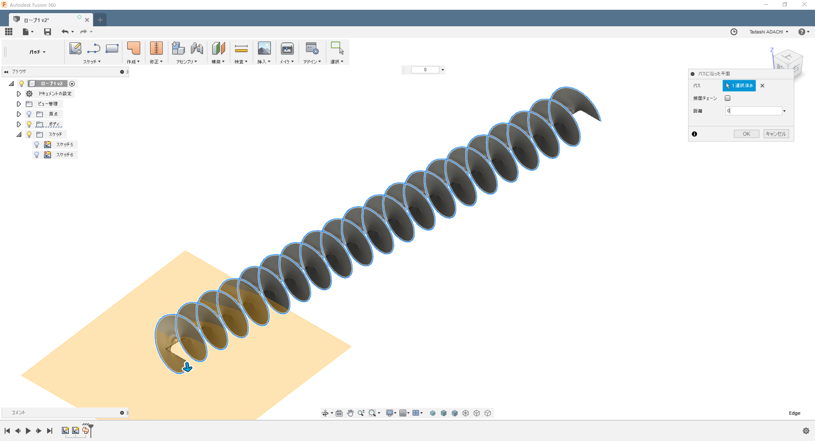Open the スケッチ toolbar menu

click(x=92, y=62)
